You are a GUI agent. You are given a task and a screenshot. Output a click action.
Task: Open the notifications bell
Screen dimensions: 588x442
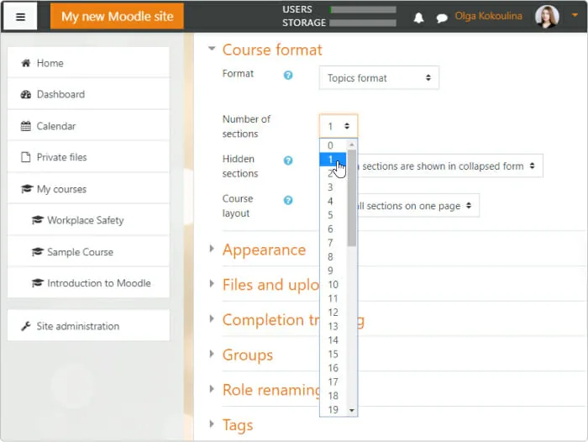coord(418,18)
